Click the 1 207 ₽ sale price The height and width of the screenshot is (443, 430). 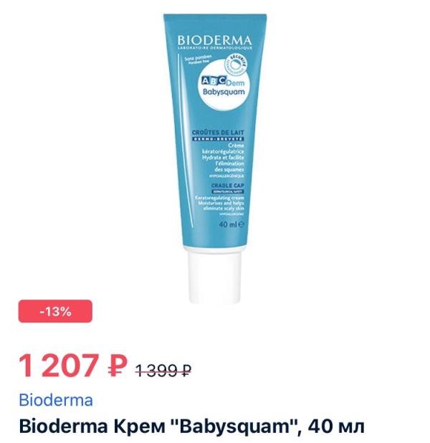pyautogui.click(x=73, y=366)
